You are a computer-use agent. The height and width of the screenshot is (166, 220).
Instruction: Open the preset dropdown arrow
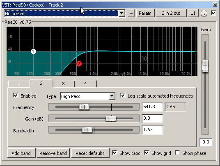pos(121,13)
